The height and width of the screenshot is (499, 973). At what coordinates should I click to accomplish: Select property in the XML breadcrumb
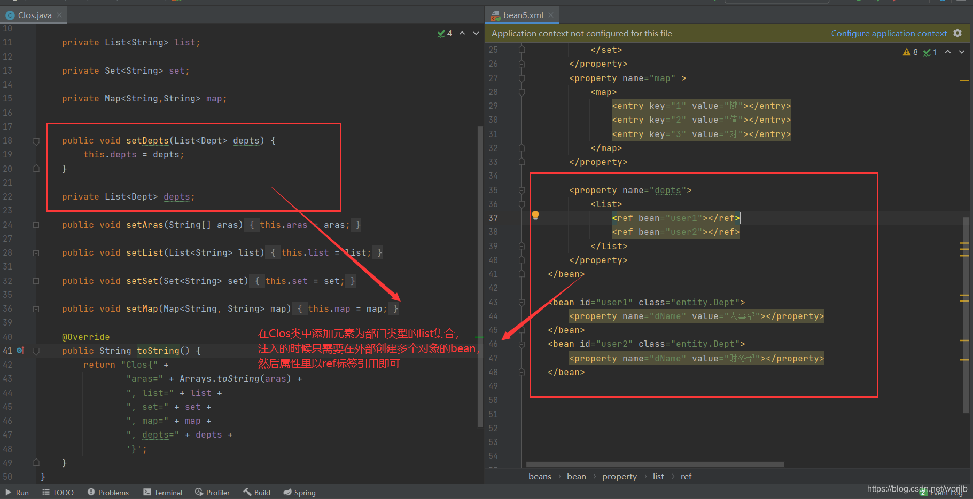(619, 476)
